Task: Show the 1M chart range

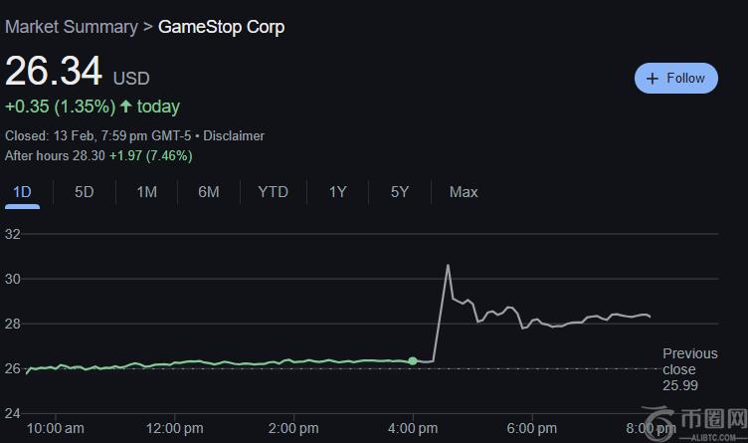Action: (x=146, y=192)
